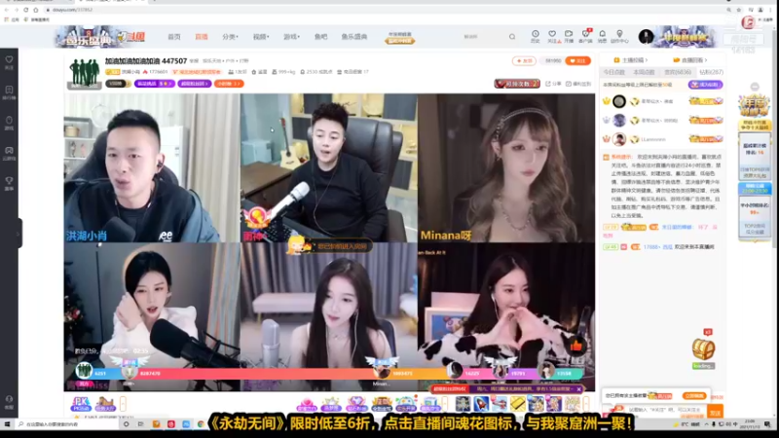Screen dimensions: 779x438
Task: Open the 鱼吧 nav item
Action: [321, 37]
